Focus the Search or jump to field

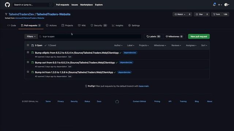coord(33,5)
